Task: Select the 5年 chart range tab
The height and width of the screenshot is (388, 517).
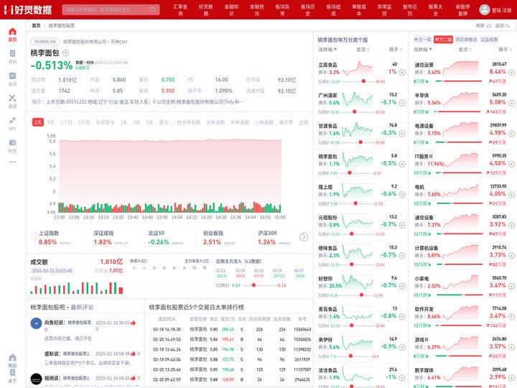Action: coord(149,122)
